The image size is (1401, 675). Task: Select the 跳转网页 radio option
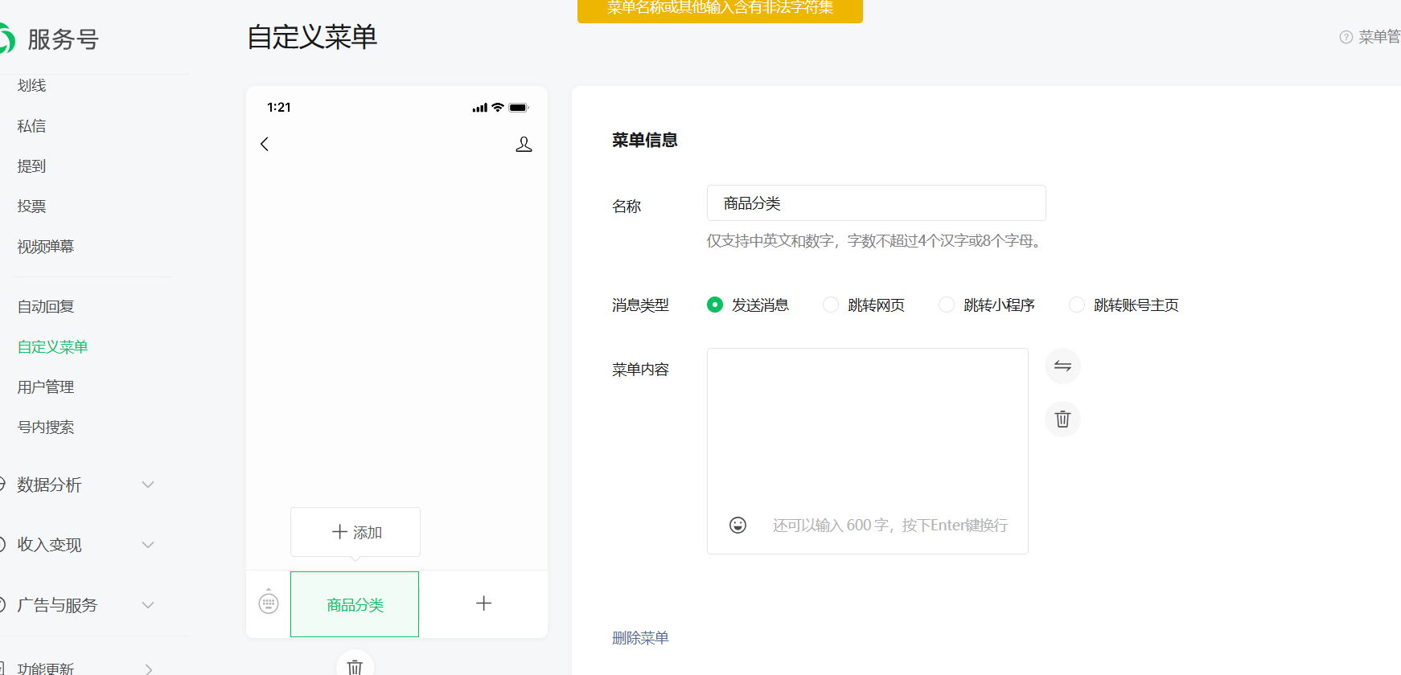pos(831,305)
